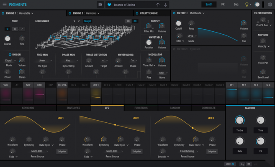
Task: Like the preset with the heart icon
Action: point(110,5)
